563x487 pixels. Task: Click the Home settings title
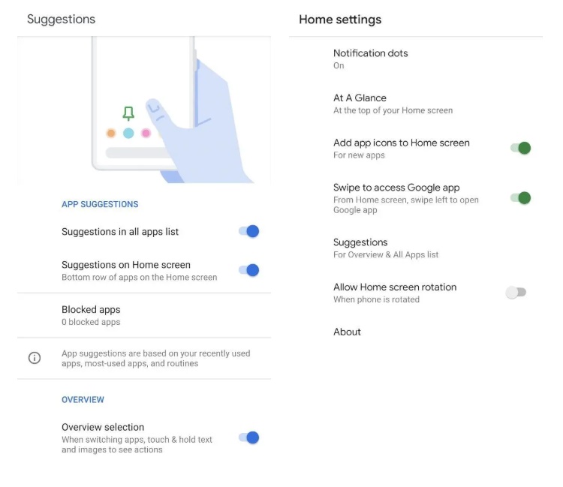[x=340, y=20]
